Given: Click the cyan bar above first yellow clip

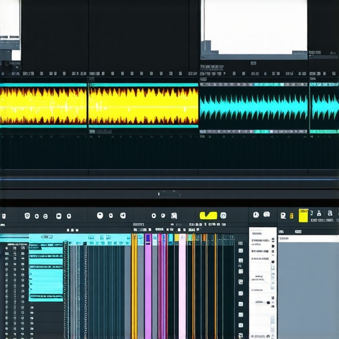Looking at the screenshot, I should [x=43, y=85].
